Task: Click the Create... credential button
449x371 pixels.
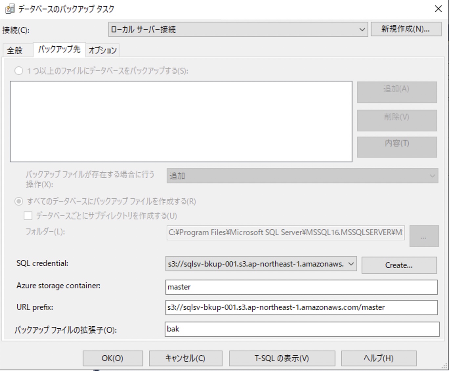Action: tap(399, 265)
